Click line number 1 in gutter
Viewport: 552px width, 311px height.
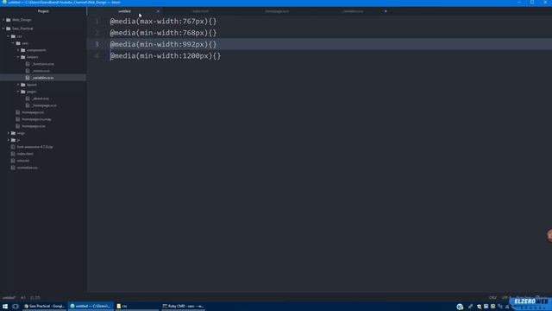[x=97, y=22]
